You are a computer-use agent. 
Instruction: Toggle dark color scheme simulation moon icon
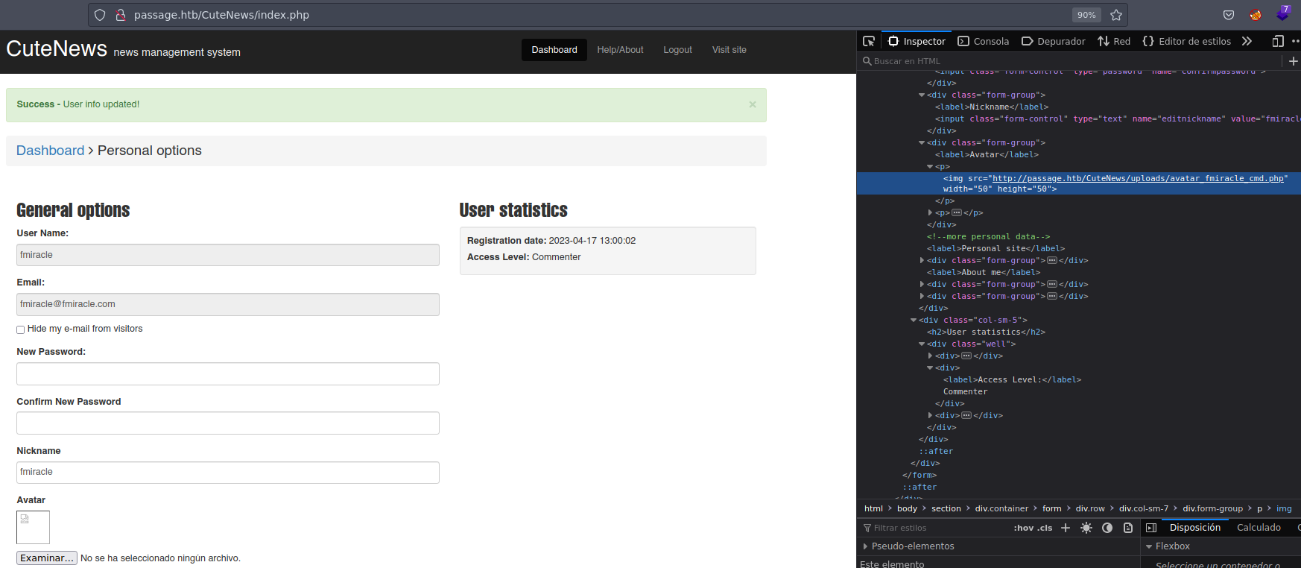coord(1107,528)
